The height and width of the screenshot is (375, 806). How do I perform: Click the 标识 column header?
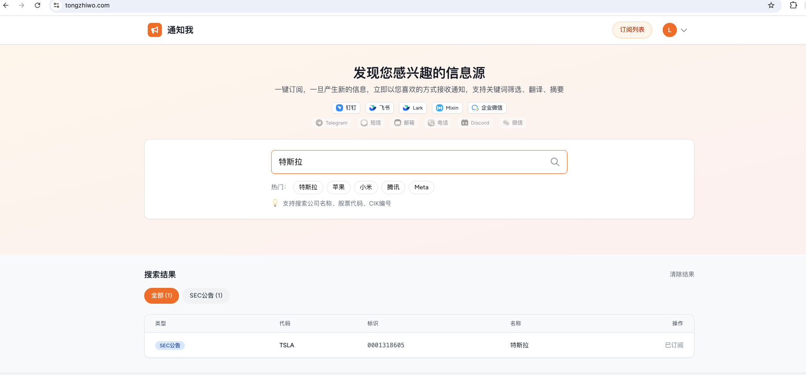click(x=373, y=324)
